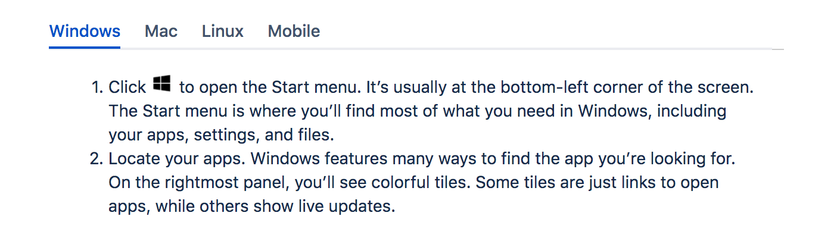Click the step 1 list number
The width and height of the screenshot is (834, 244).
[x=97, y=87]
